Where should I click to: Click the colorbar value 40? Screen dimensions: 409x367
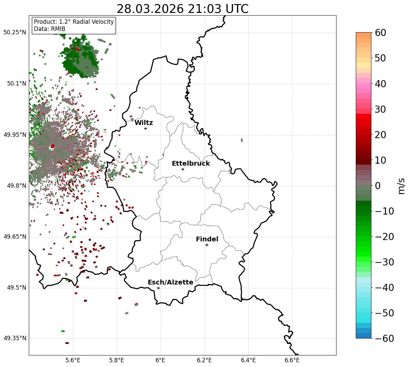click(380, 84)
